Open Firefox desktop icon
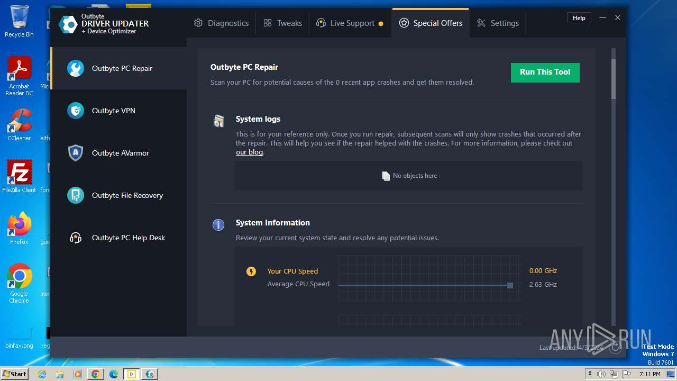 (x=19, y=229)
